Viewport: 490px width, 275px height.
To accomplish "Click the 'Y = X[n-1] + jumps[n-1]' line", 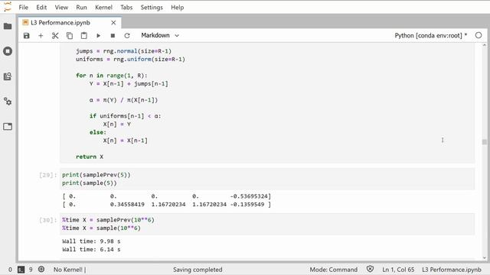I will click(x=129, y=83).
